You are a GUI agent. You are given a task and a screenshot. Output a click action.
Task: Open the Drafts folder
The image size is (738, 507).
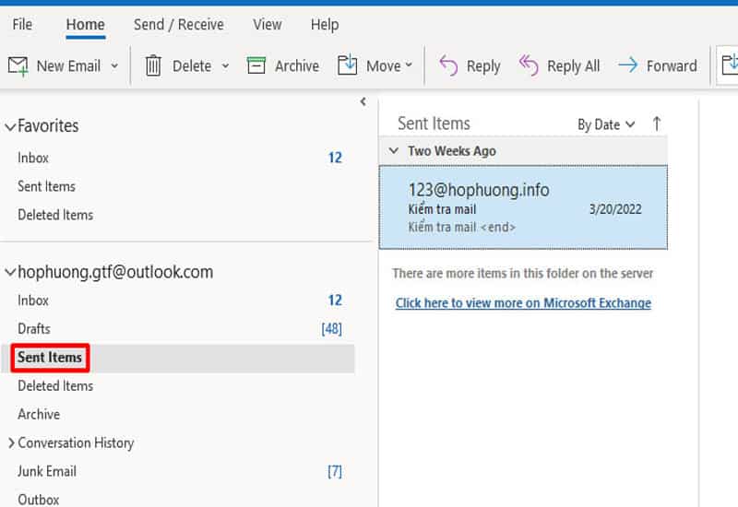pyautogui.click(x=34, y=329)
